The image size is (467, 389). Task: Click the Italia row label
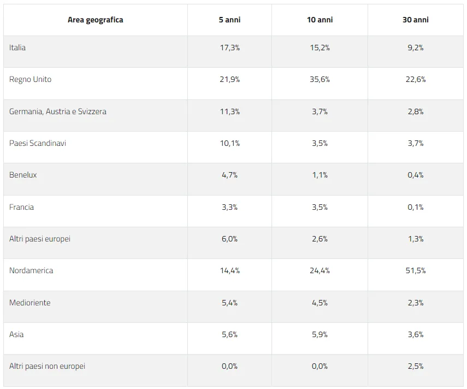tap(17, 48)
